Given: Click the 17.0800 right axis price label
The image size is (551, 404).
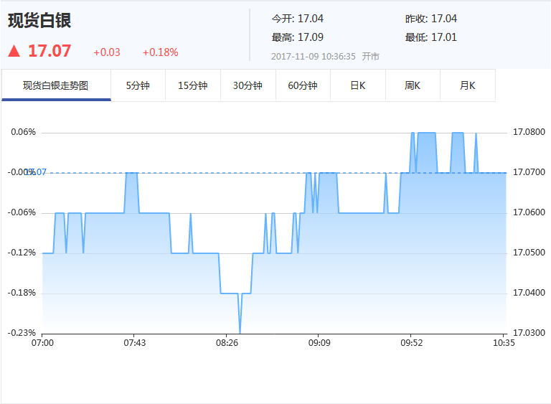Looking at the screenshot, I should coord(529,132).
